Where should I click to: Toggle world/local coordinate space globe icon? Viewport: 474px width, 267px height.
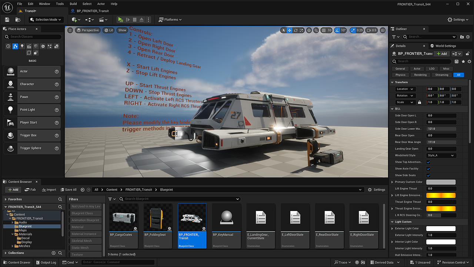point(309,30)
